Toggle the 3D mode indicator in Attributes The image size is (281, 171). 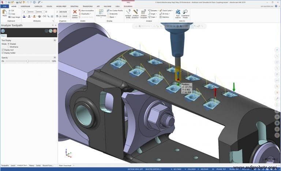(x=46, y=12)
